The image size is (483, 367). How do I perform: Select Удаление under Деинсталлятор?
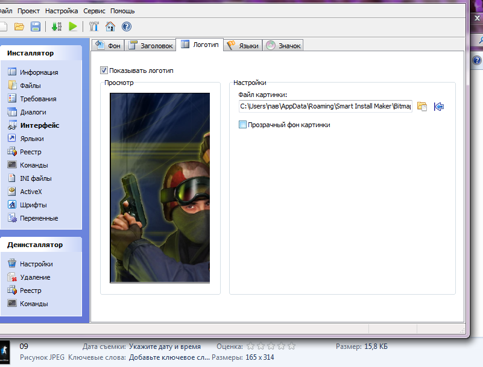[x=29, y=277]
